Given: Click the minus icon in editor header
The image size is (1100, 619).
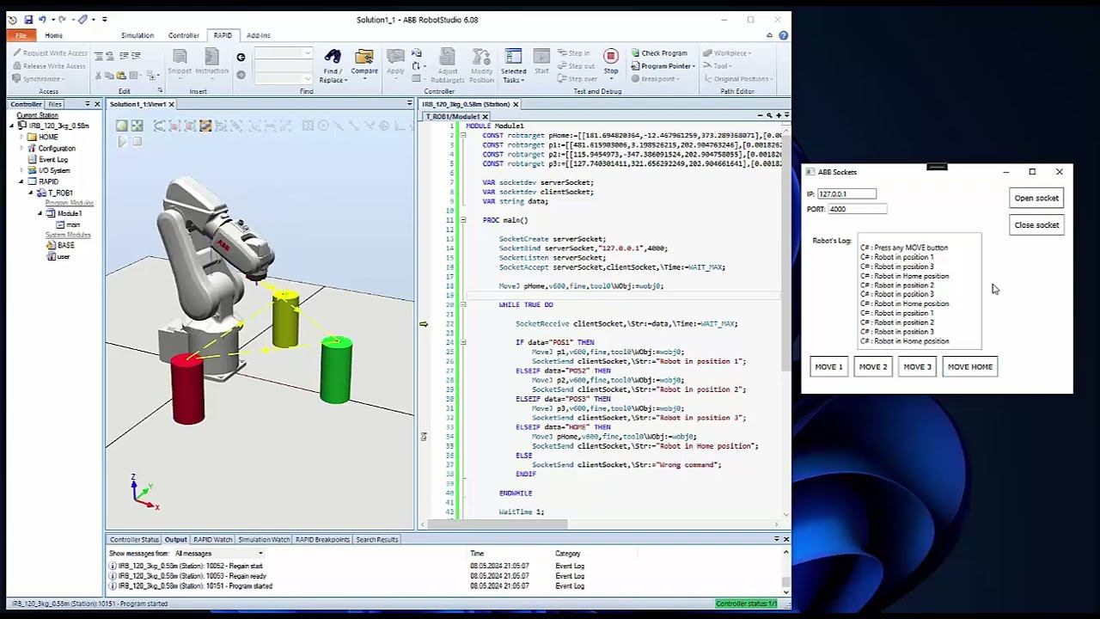Looking at the screenshot, I should (760, 115).
